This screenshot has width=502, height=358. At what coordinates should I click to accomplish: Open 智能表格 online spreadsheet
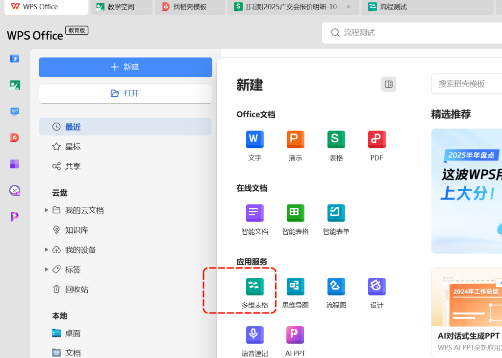coord(295,220)
